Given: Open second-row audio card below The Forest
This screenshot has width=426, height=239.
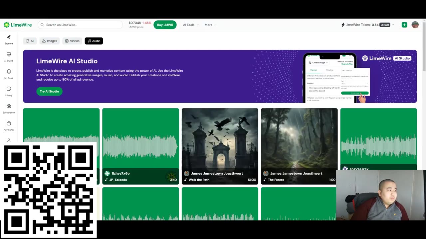Looking at the screenshot, I should click(x=299, y=203).
